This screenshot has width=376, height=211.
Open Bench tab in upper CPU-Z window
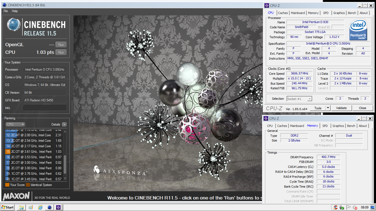(x=352, y=13)
